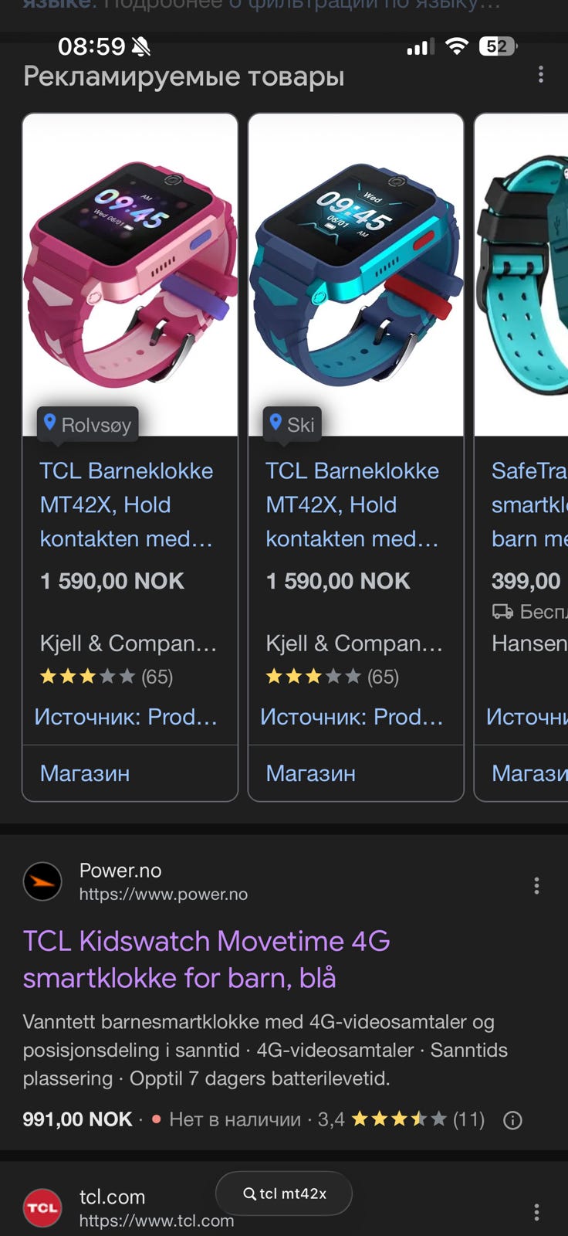Open sponsored products three-dot options menu
The width and height of the screenshot is (568, 1236).
pyautogui.click(x=541, y=74)
